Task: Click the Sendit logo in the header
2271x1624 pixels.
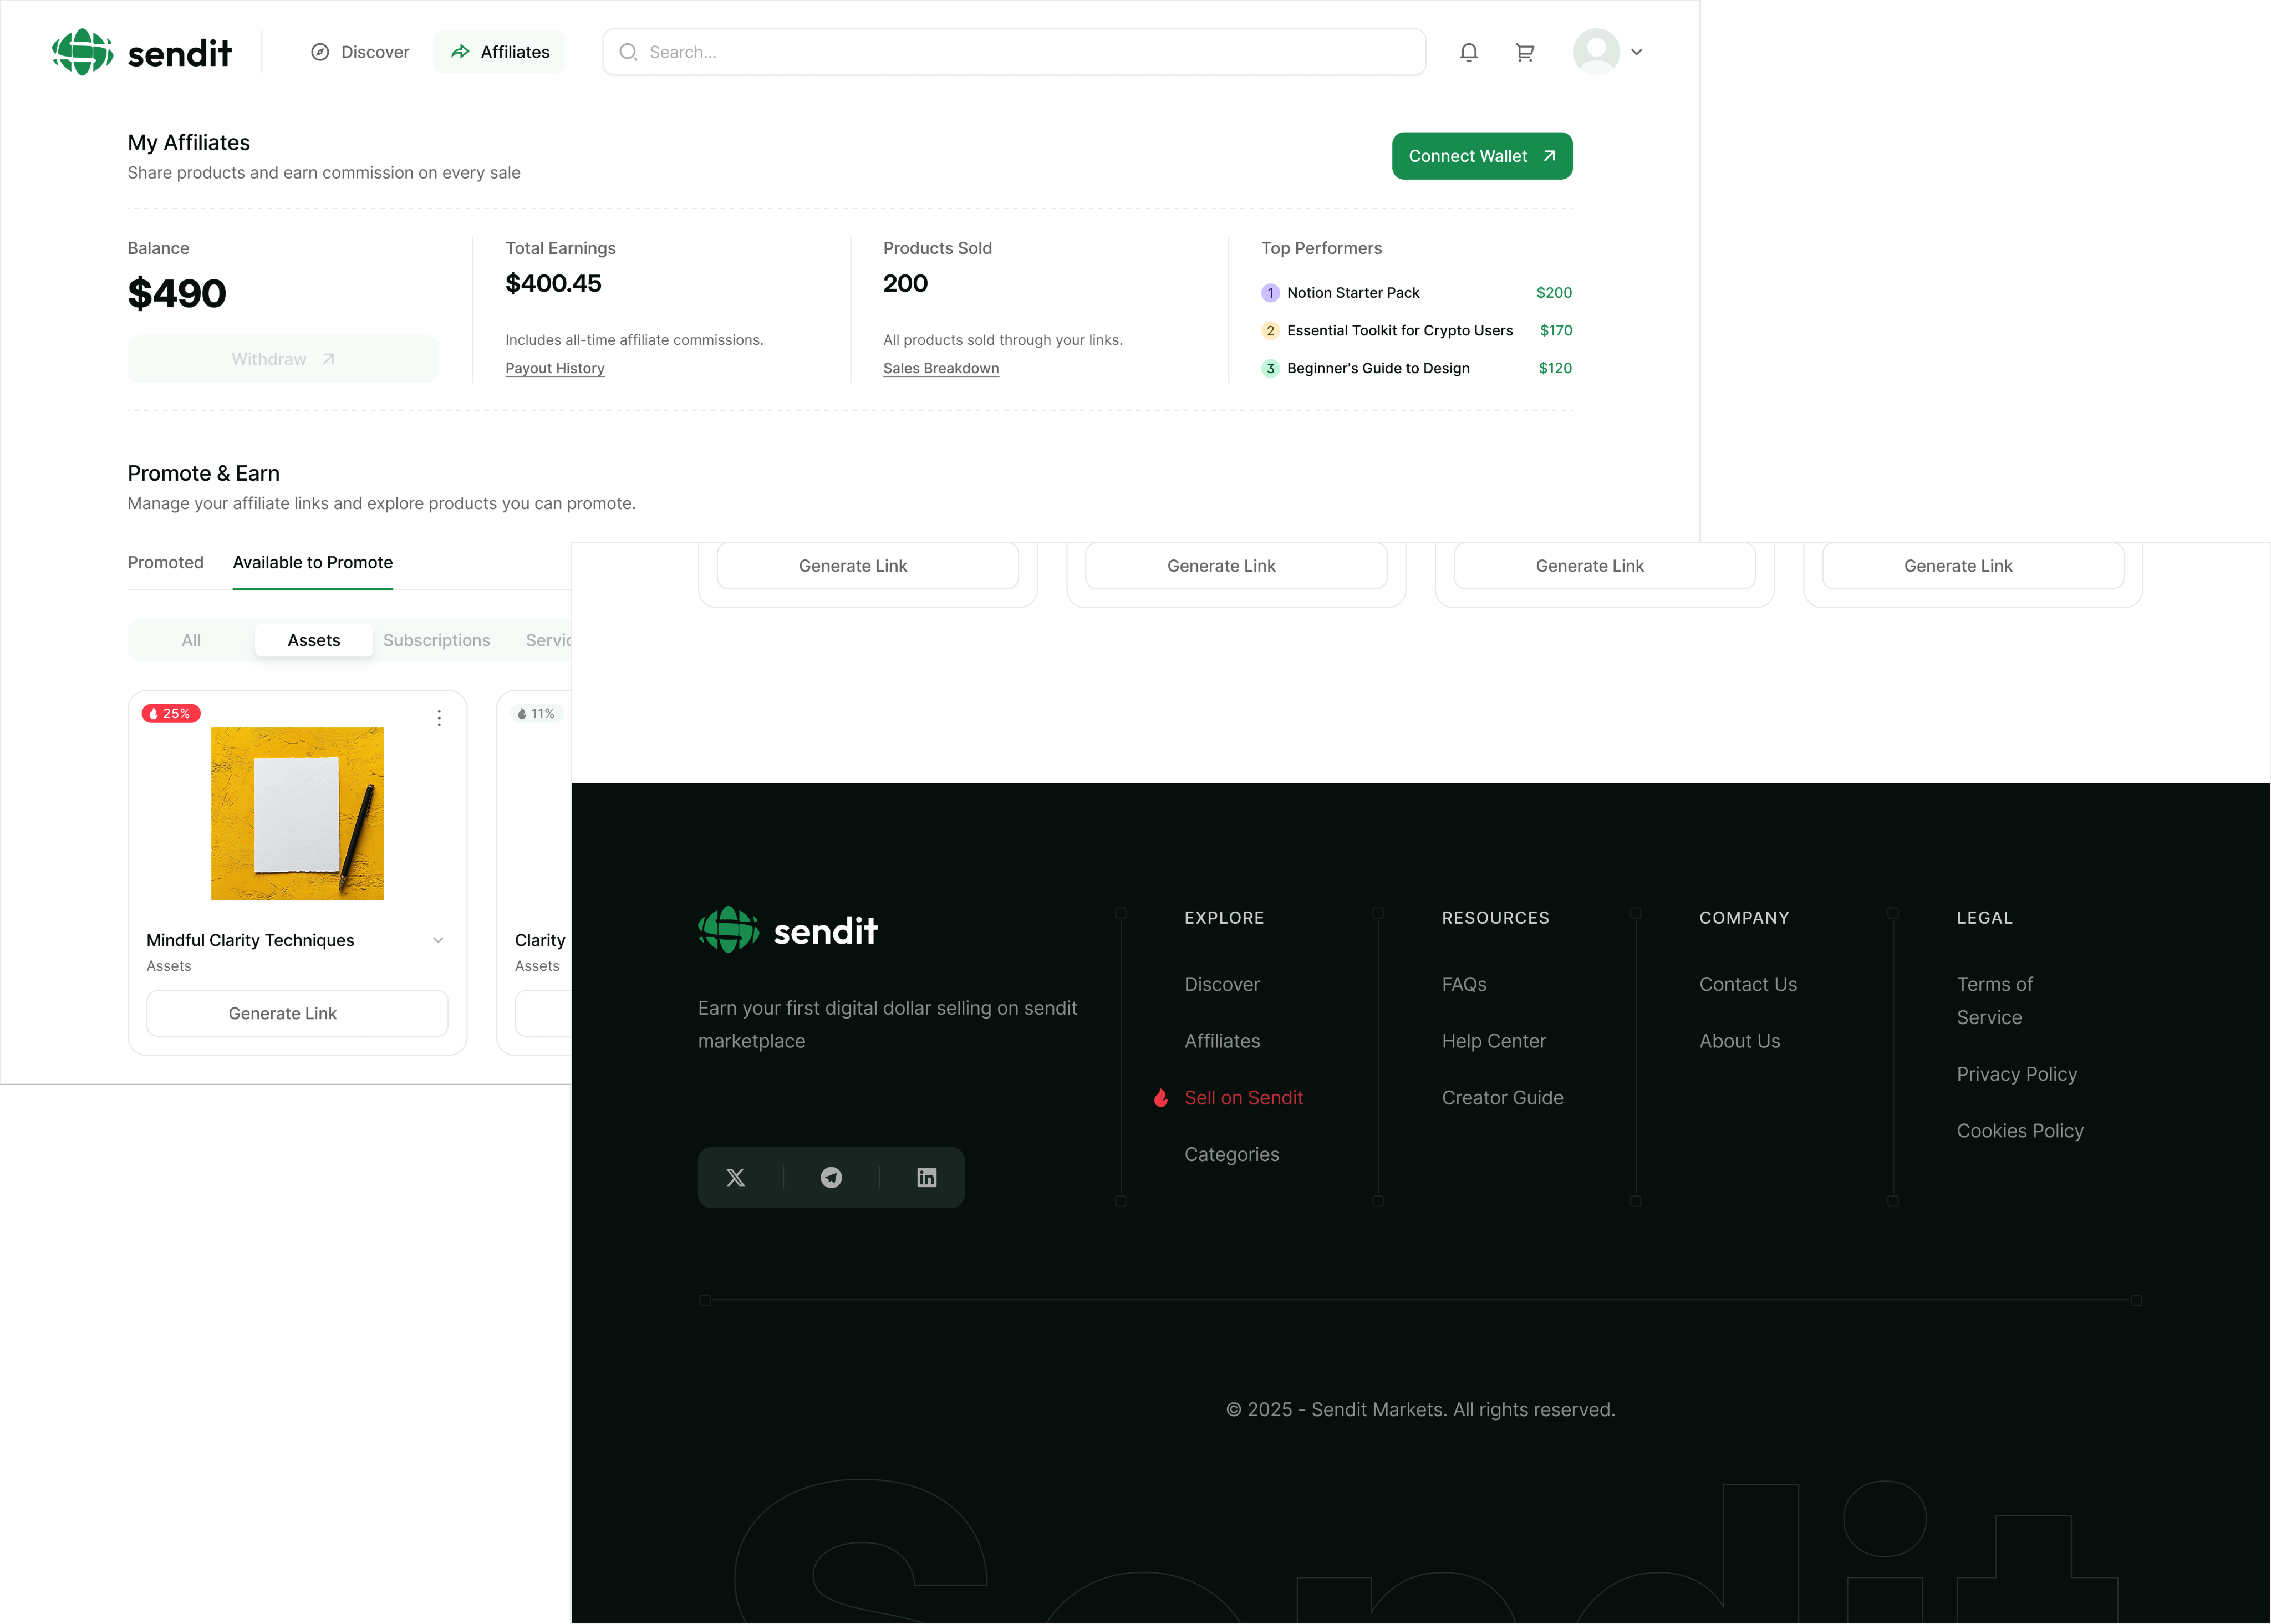Action: click(142, 52)
